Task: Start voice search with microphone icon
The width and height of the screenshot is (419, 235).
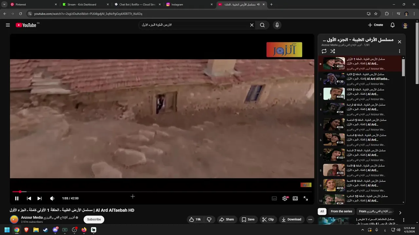Action: pos(277,25)
